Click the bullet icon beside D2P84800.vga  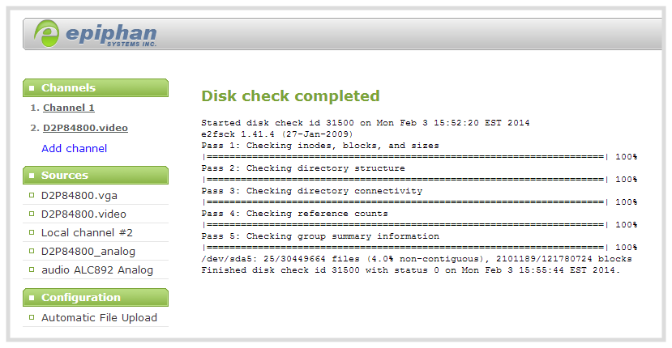tap(32, 195)
